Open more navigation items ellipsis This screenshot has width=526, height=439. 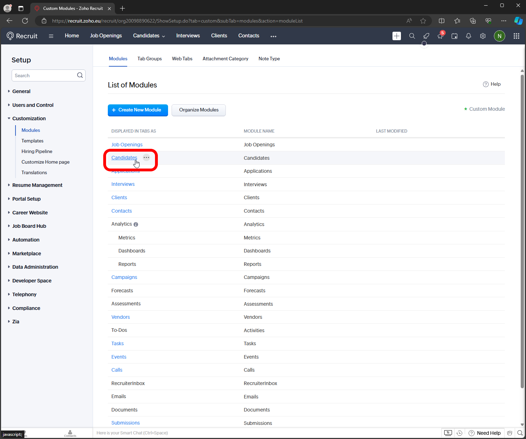273,36
